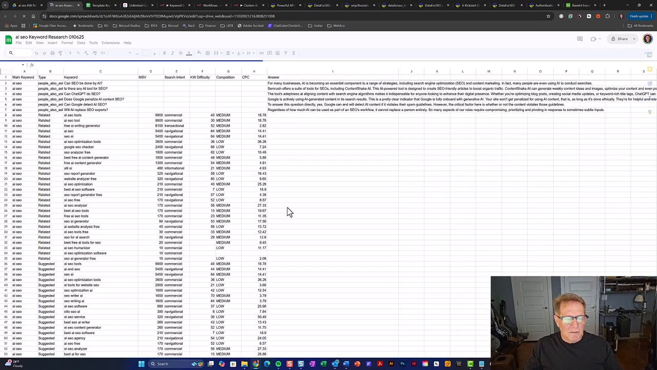
Task: Apply currency format to selection
Action: [x=69, y=53]
